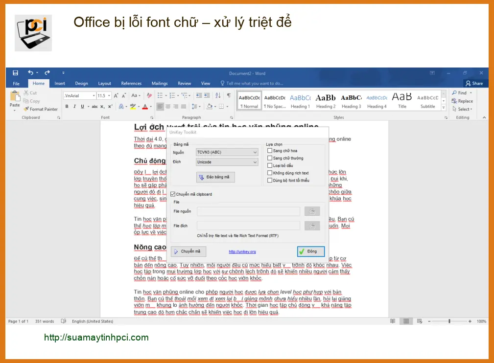494x363 pixels.
Task: Apply strikethrough formatting
Action: click(94, 107)
